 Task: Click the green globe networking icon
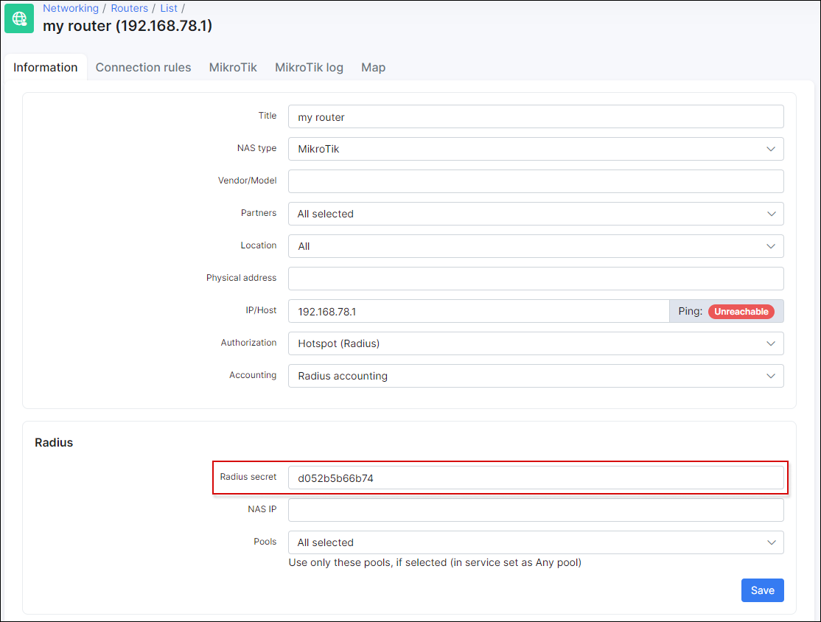point(19,18)
